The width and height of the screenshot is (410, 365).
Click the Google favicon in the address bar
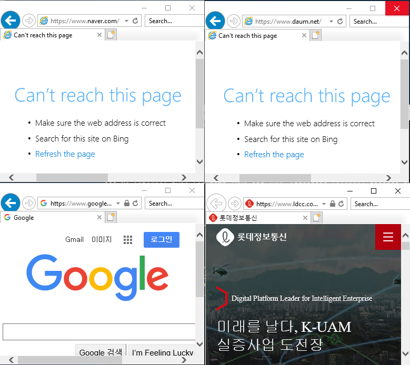click(44, 203)
